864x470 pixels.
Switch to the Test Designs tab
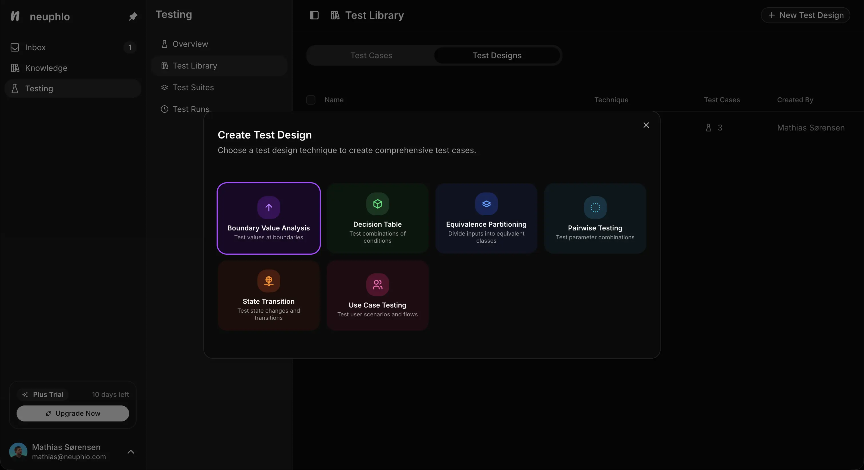click(x=497, y=55)
